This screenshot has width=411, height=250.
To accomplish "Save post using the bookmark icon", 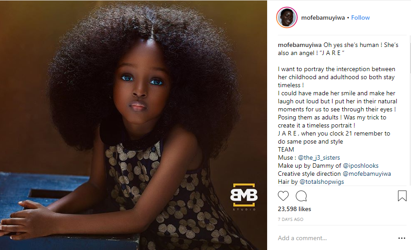I will point(402,196).
